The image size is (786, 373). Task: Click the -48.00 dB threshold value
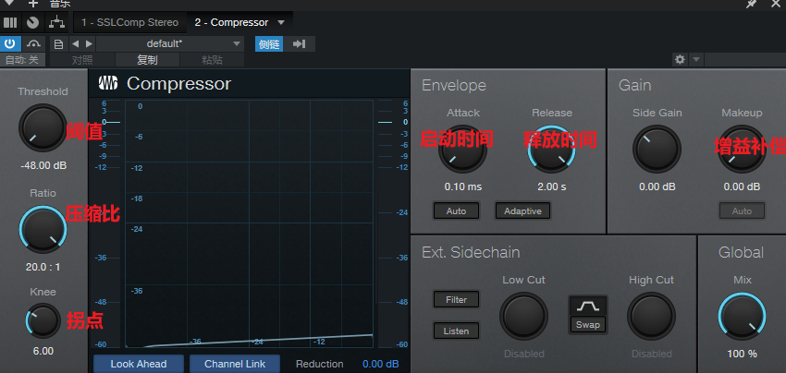pos(43,165)
